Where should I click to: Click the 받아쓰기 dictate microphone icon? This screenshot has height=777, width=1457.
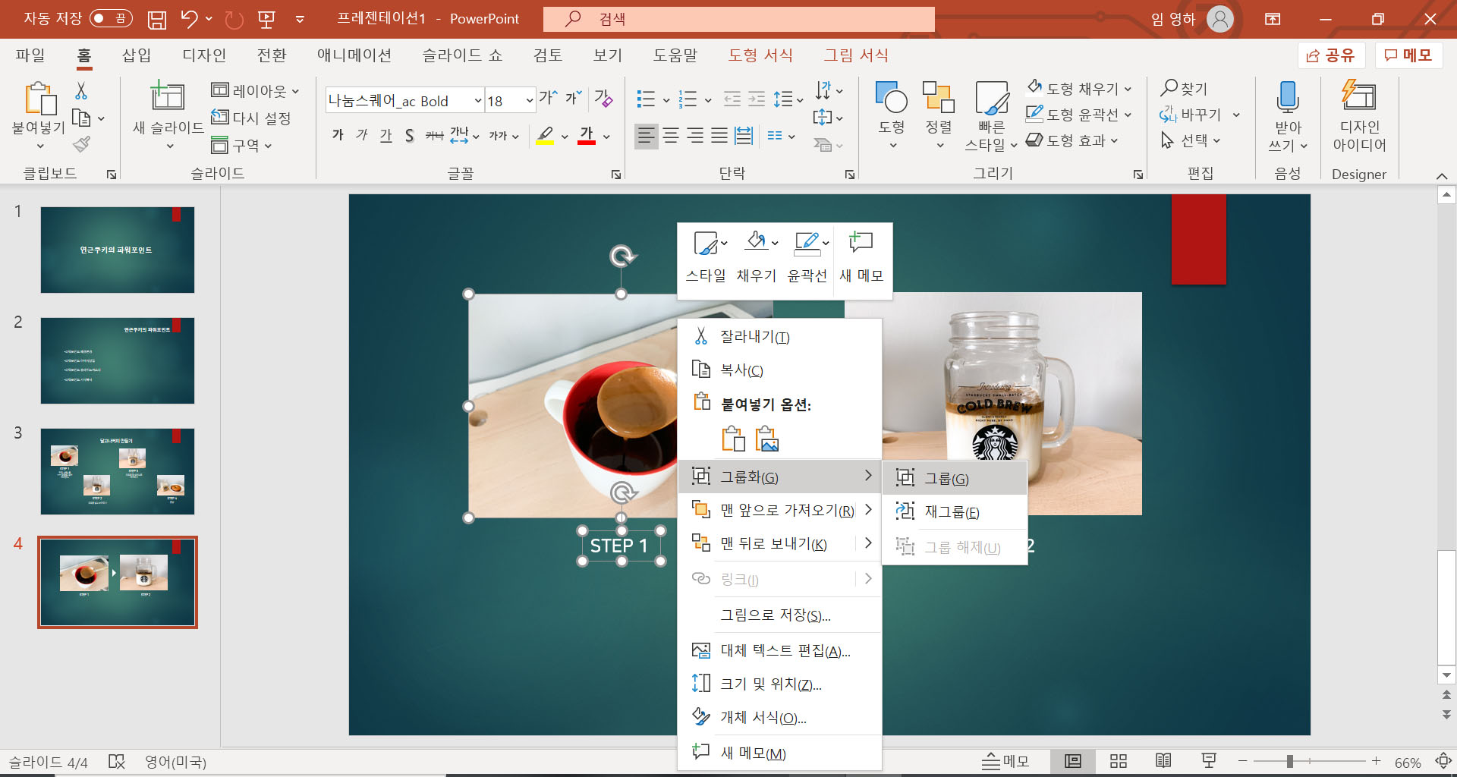pyautogui.click(x=1288, y=97)
